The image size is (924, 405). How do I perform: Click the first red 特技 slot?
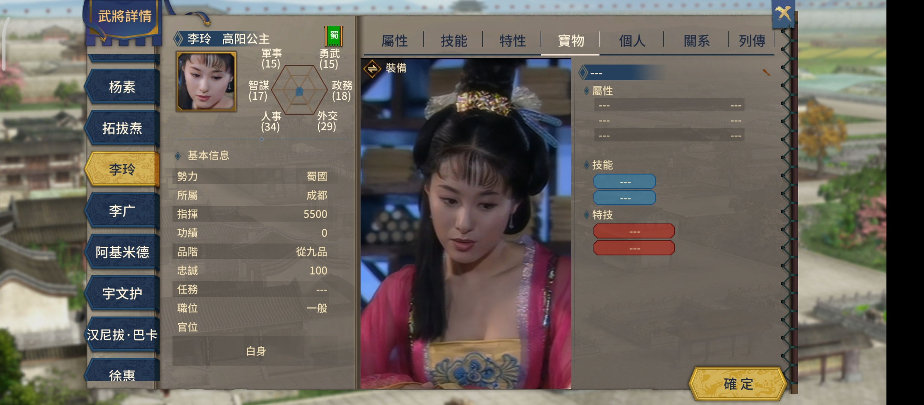pyautogui.click(x=634, y=231)
